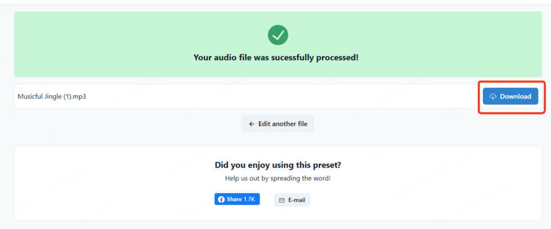Select the Edit another file button
551x229 pixels.
point(277,124)
